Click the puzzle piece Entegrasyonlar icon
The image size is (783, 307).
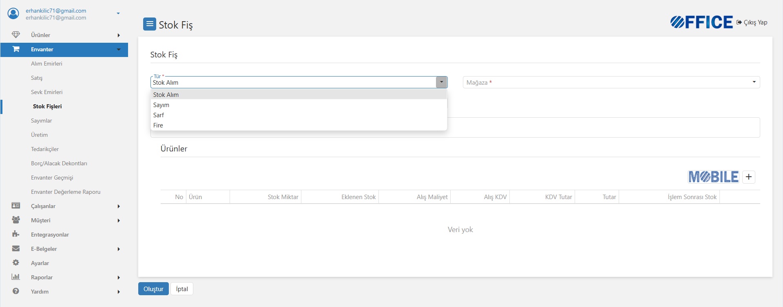[16, 235]
